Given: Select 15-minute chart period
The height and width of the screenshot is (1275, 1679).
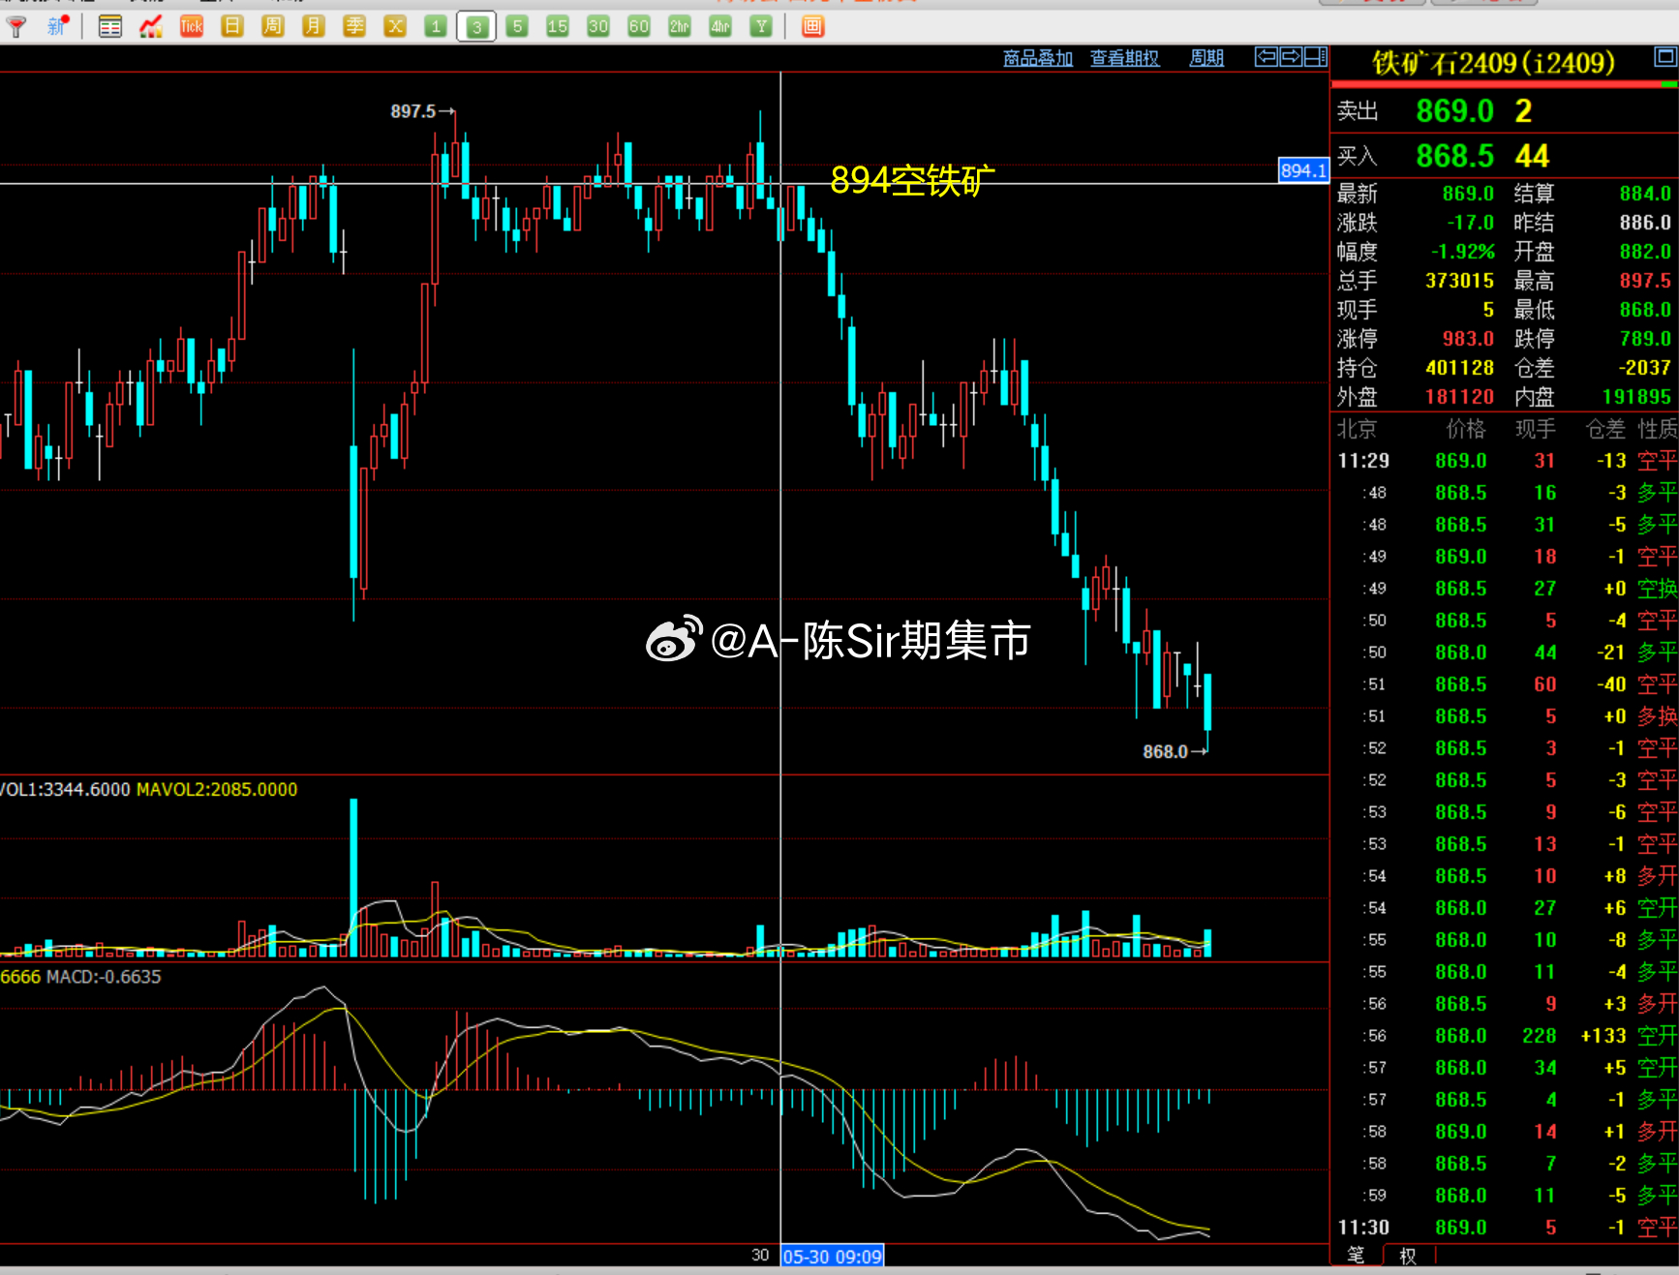Looking at the screenshot, I should [x=558, y=27].
